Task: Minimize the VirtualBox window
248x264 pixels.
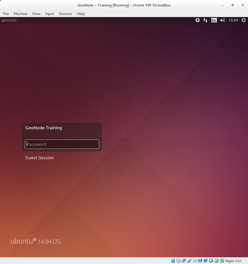Action: pyautogui.click(x=222, y=5)
